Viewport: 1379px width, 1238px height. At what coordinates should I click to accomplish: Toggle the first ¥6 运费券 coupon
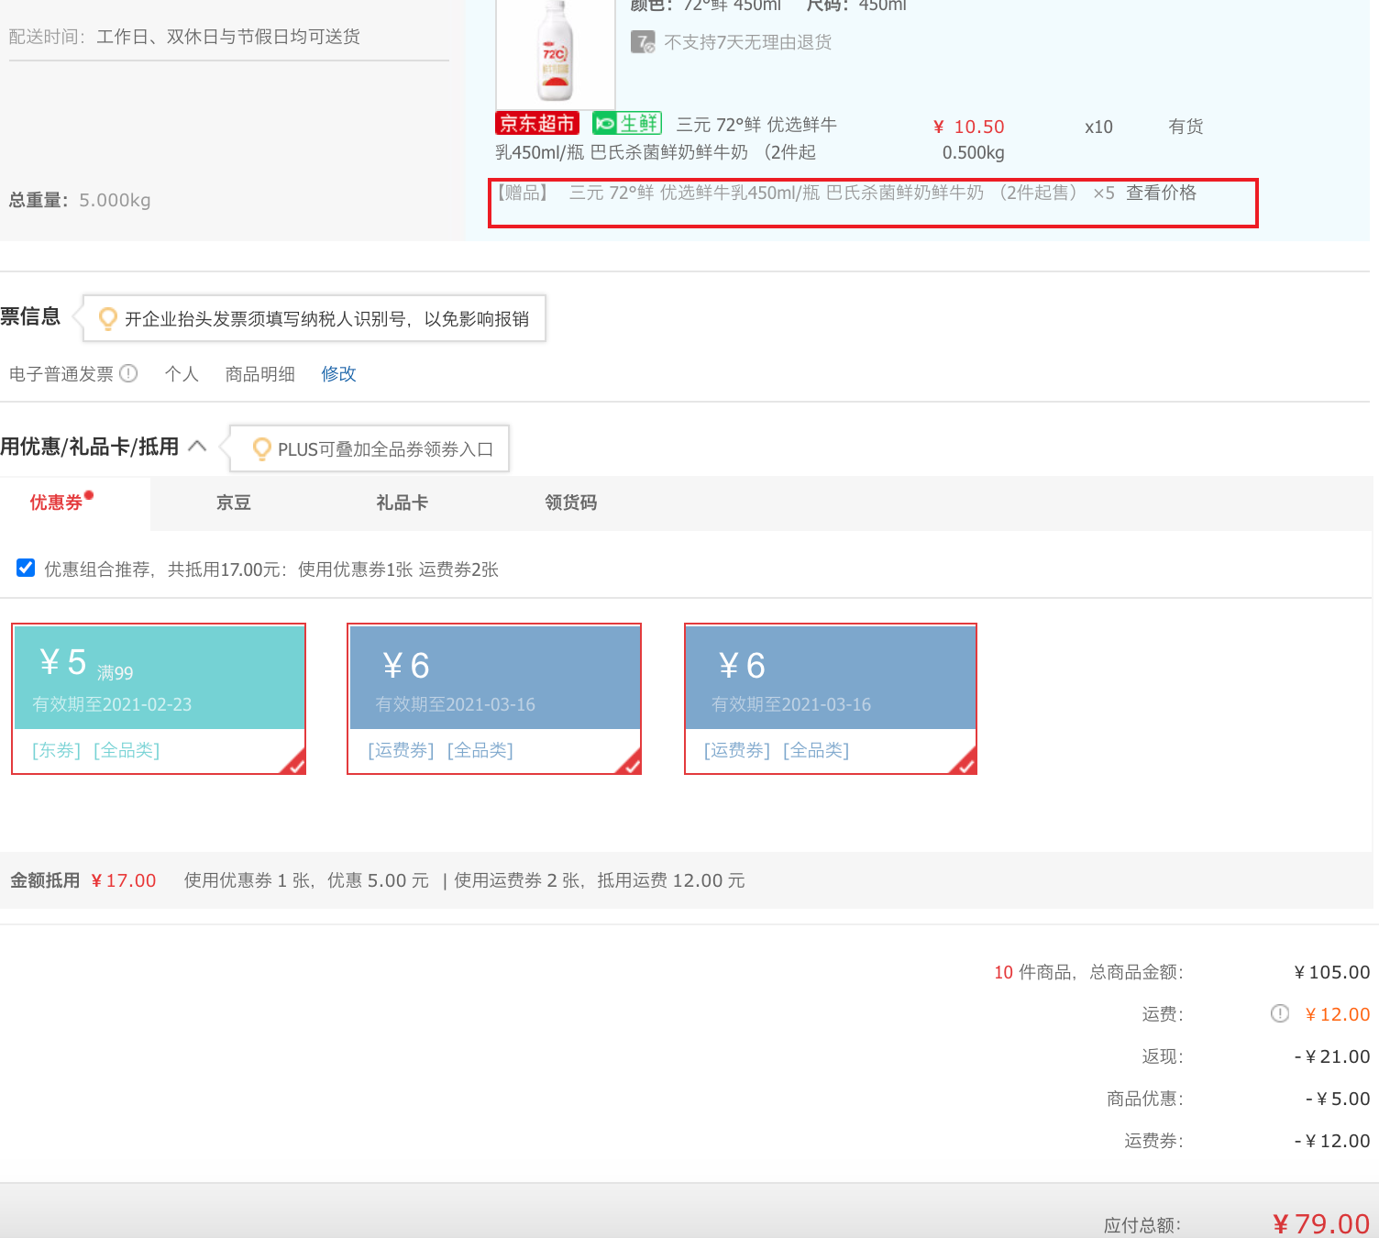tap(494, 699)
